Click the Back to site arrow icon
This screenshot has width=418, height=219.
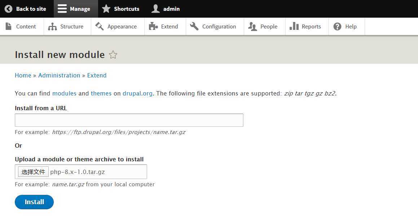tap(8, 9)
